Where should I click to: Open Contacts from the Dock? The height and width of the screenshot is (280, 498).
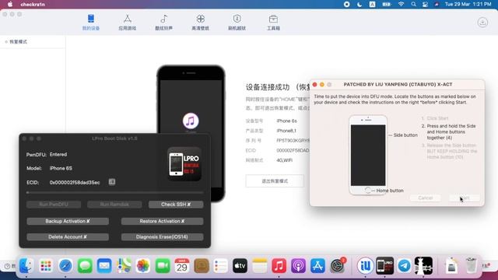[x=202, y=266]
